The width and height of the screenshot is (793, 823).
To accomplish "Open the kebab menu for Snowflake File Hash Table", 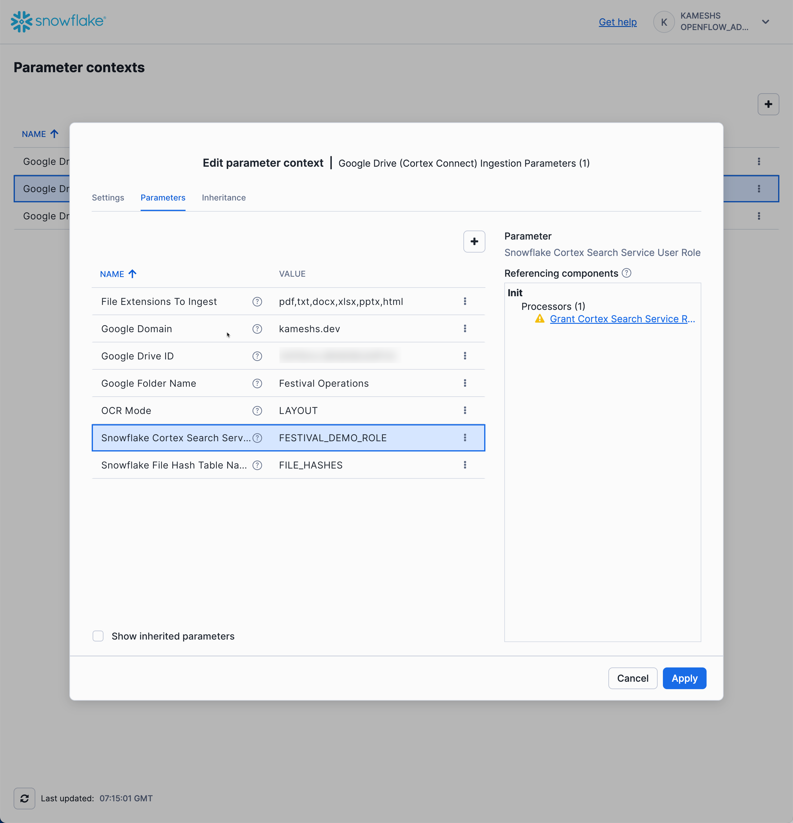I will [465, 465].
